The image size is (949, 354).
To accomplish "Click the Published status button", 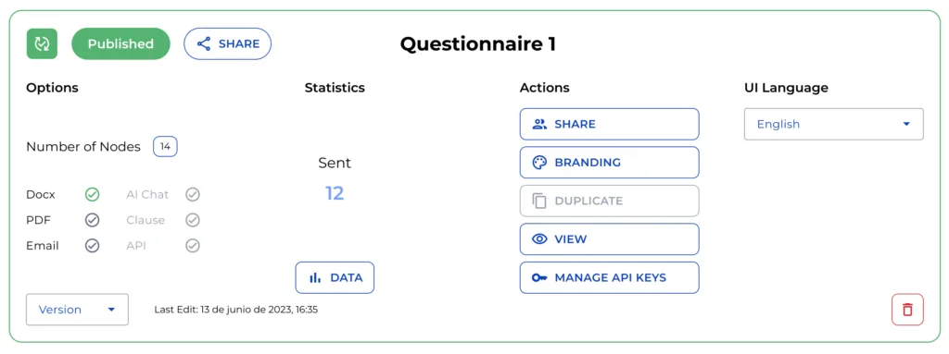I will tap(121, 43).
